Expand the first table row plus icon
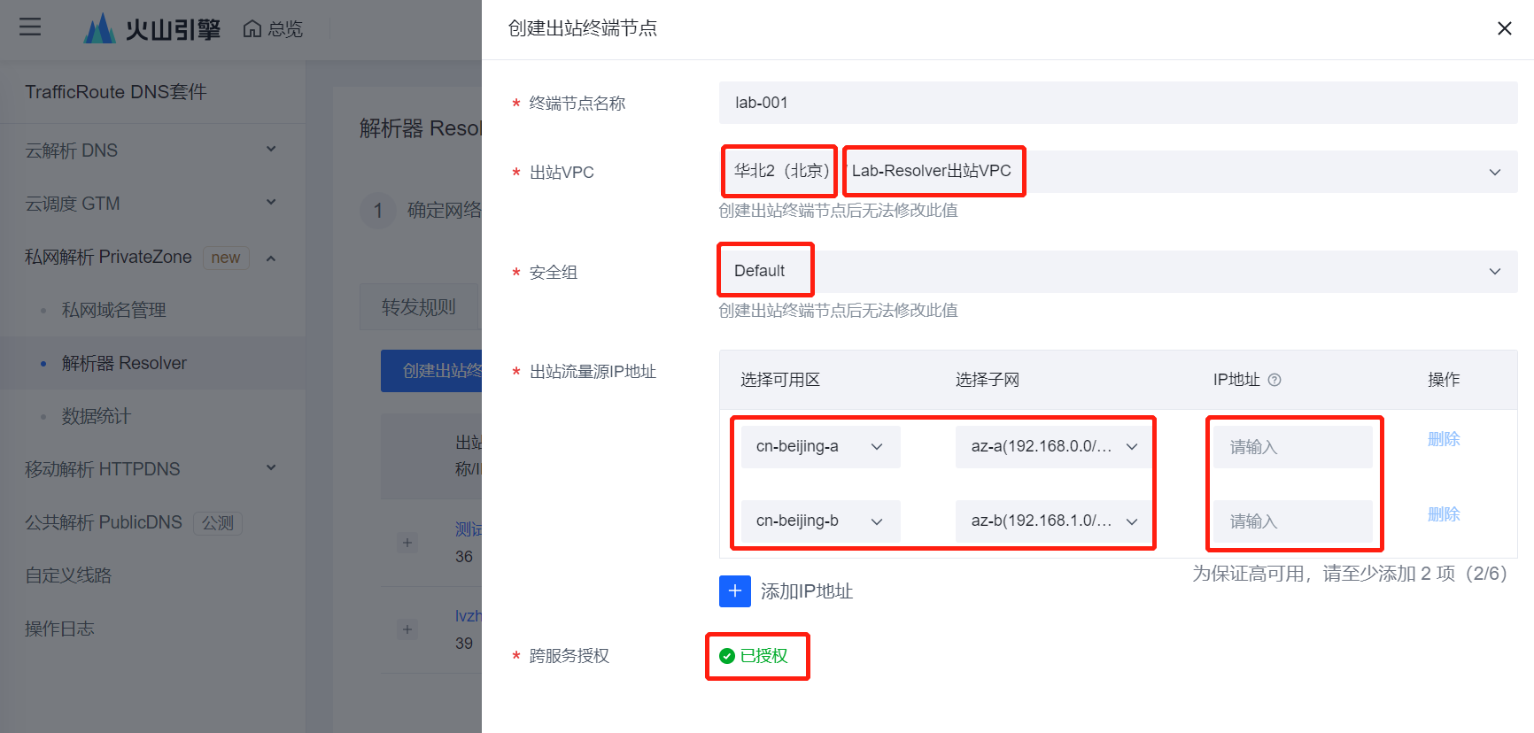The width and height of the screenshot is (1534, 733). click(x=407, y=543)
